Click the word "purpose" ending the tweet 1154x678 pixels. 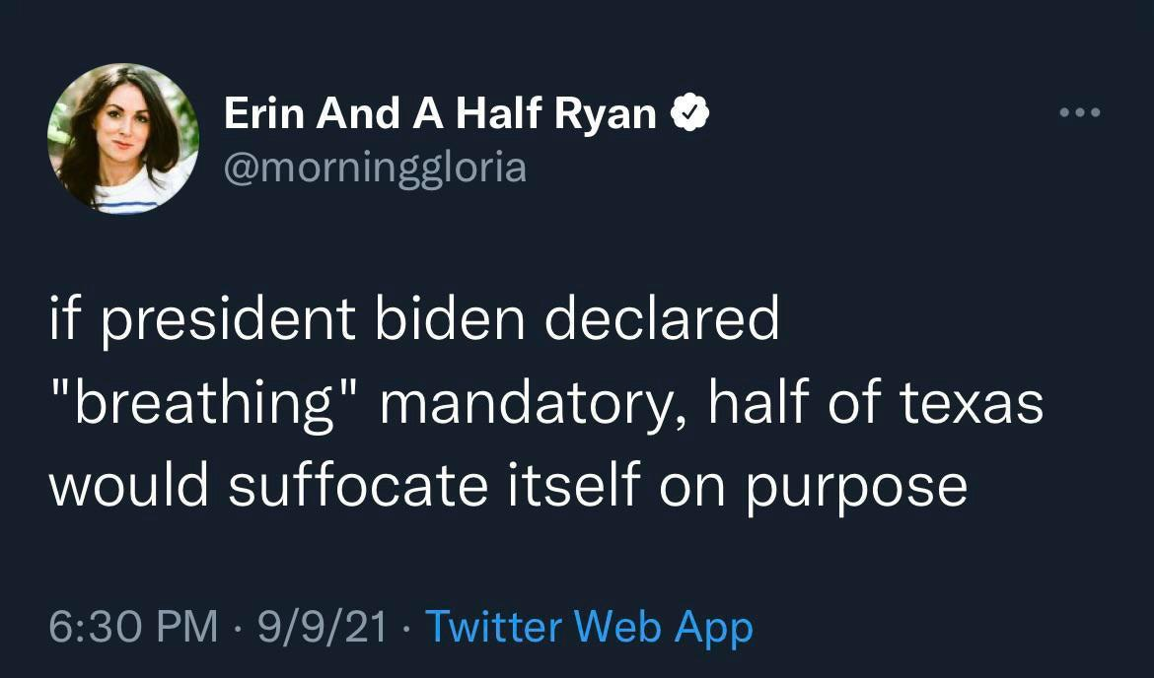[857, 491]
